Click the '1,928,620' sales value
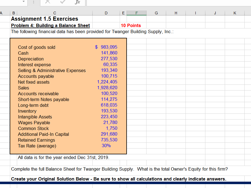This screenshot has width=251, height=188. coord(107,88)
